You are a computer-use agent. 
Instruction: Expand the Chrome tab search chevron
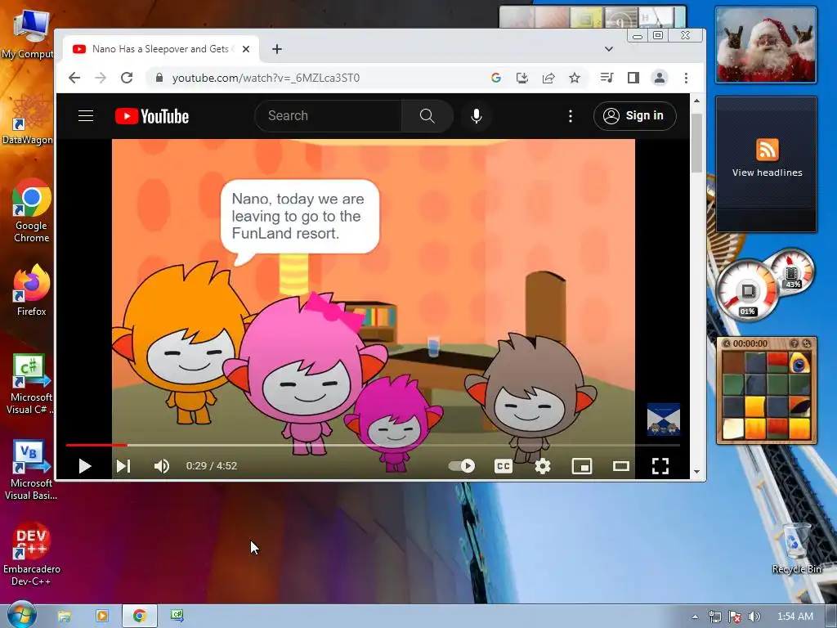point(608,49)
